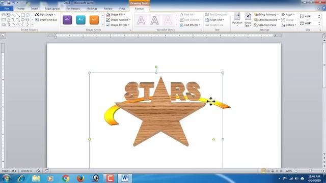The width and height of the screenshot is (326, 183).
Task: Apply the first WordArt style
Action: 141,20
